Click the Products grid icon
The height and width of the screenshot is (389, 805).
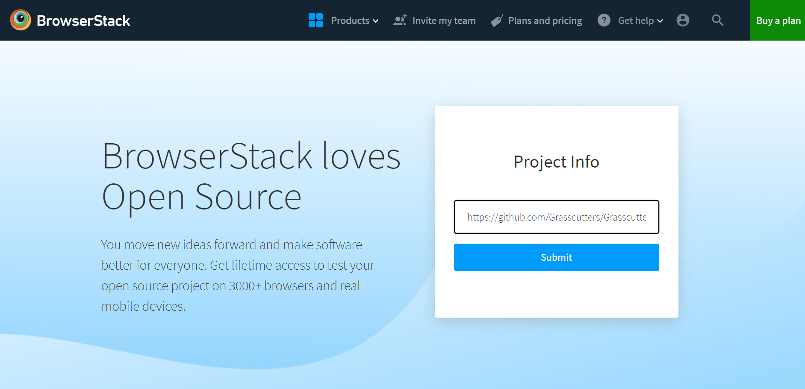[x=316, y=20]
